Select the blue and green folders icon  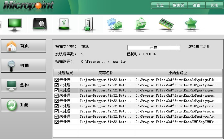point(114,24)
